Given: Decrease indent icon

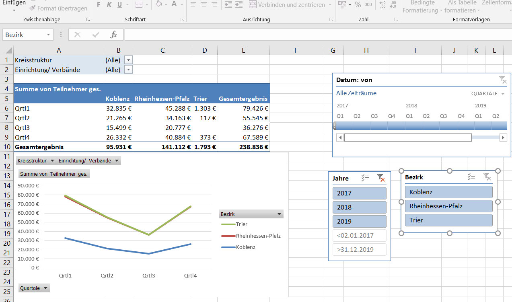Looking at the screenshot, I should click(228, 5).
